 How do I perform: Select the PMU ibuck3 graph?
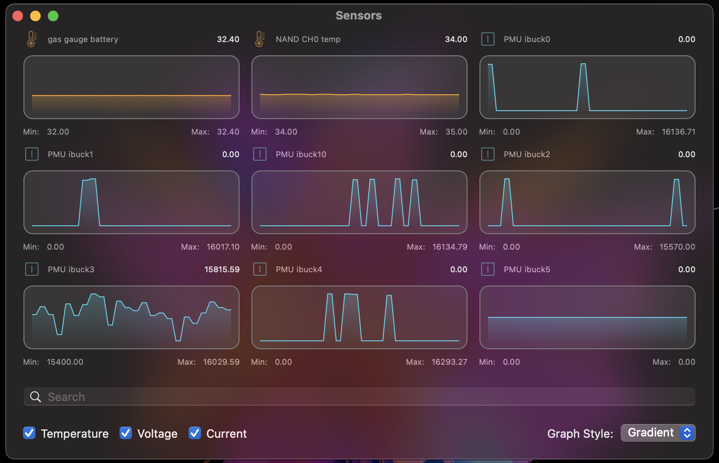pyautogui.click(x=131, y=317)
